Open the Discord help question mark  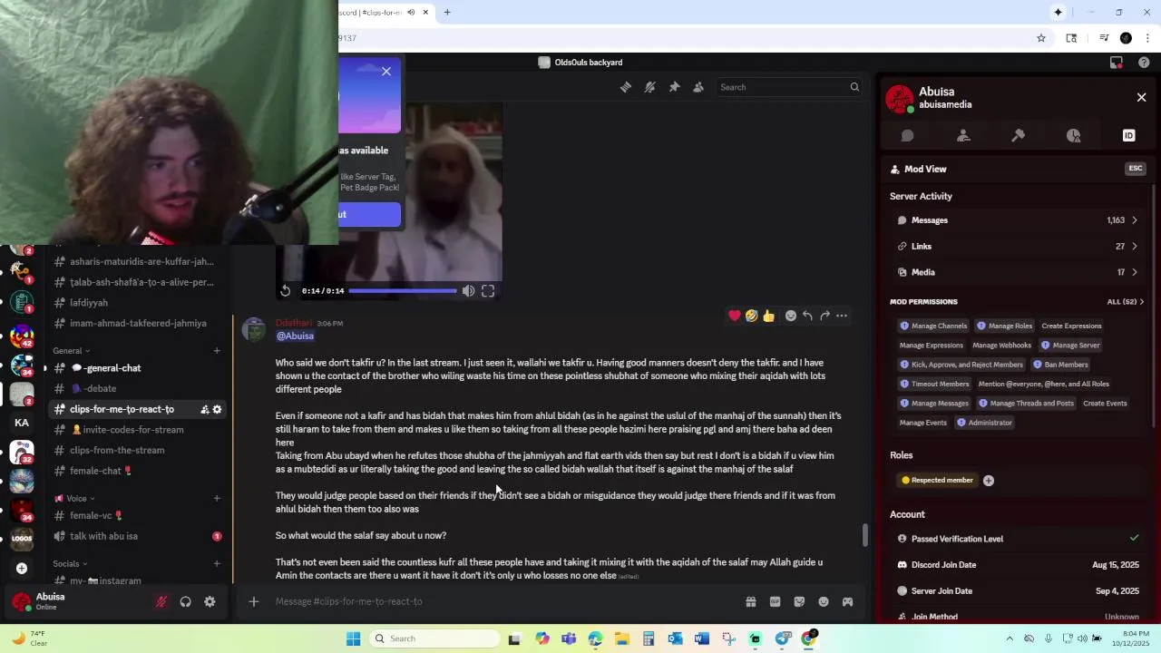[1144, 63]
